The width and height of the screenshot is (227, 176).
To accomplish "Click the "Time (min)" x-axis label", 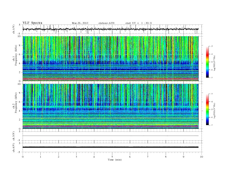I will point(115,160).
